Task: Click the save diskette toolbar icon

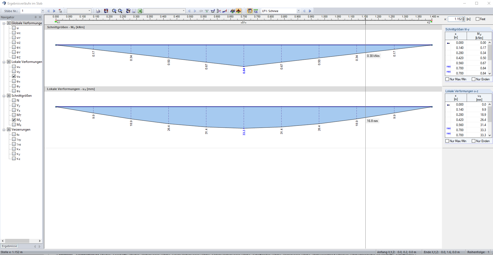Action: (x=134, y=11)
